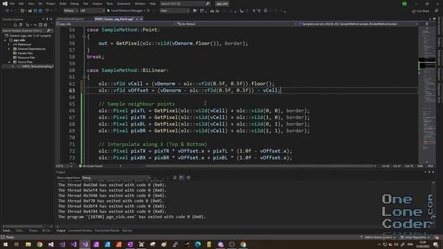Image resolution: width=443 pixels, height=249 pixels.
Task: Select the Task List tab
Action: tap(127, 230)
